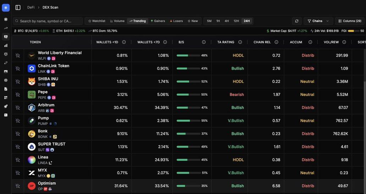Switch to the Watchlist tab
The width and height of the screenshot is (366, 194).
point(96,21)
